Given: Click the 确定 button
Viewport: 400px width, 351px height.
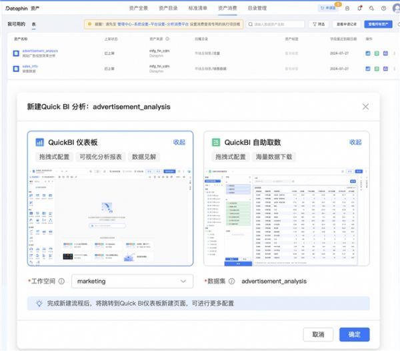Looking at the screenshot, I should [x=355, y=334].
